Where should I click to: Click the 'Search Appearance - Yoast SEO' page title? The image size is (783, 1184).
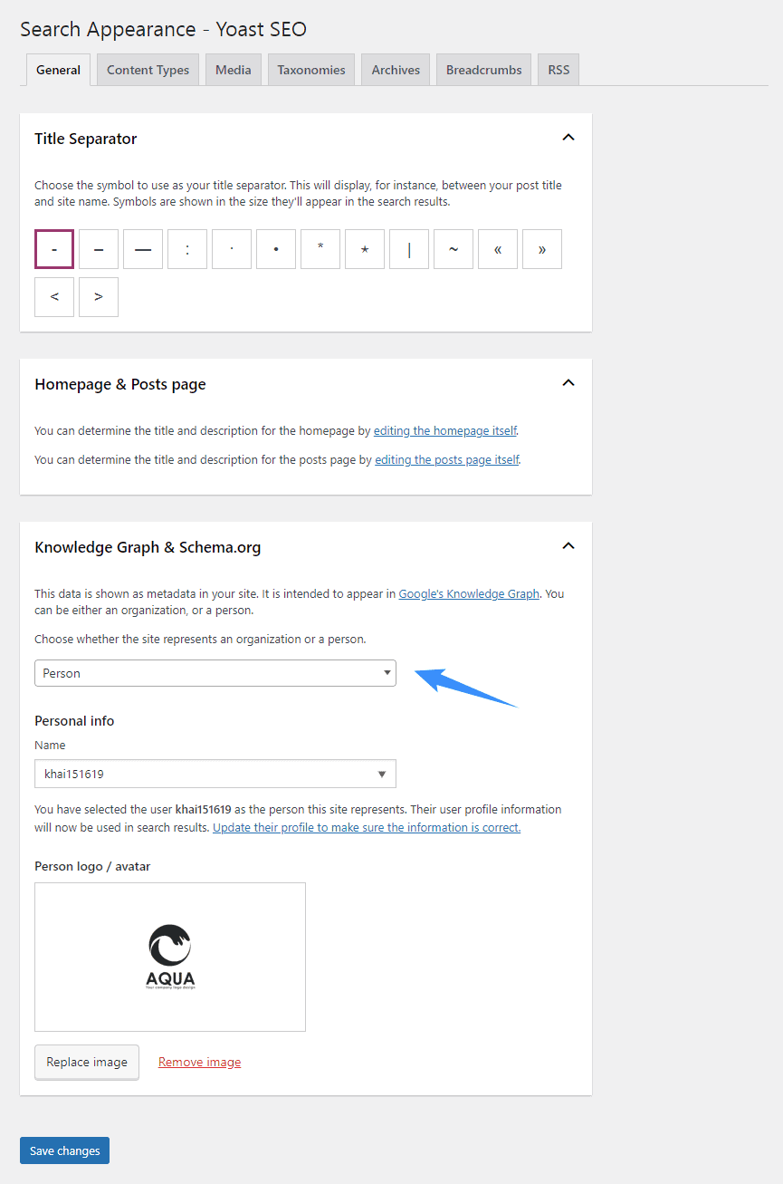tap(163, 30)
